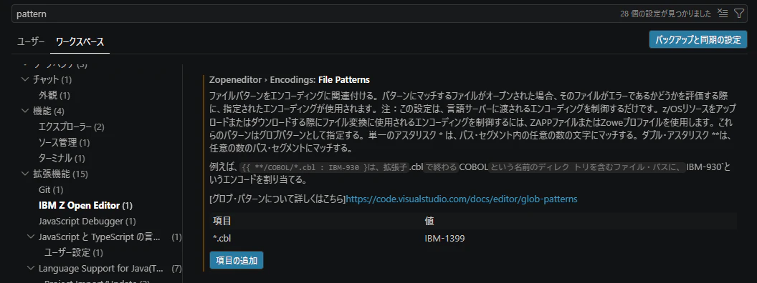
Task: Select ソース管理 (1) tree item
Action: point(64,142)
